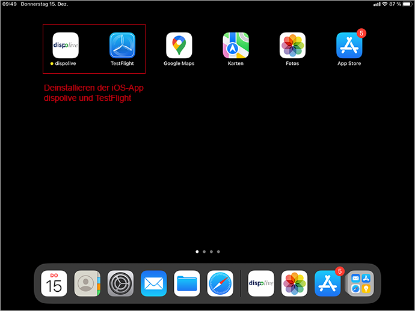
Task: Go to the third home screen page dot
Action: pos(211,252)
